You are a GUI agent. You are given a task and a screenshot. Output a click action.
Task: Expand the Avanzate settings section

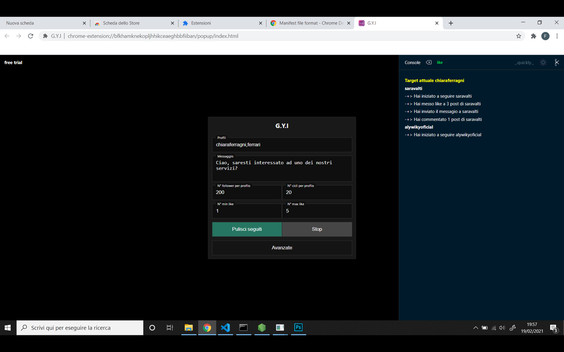click(x=282, y=248)
